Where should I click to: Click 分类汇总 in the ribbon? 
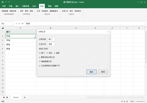point(65,11)
